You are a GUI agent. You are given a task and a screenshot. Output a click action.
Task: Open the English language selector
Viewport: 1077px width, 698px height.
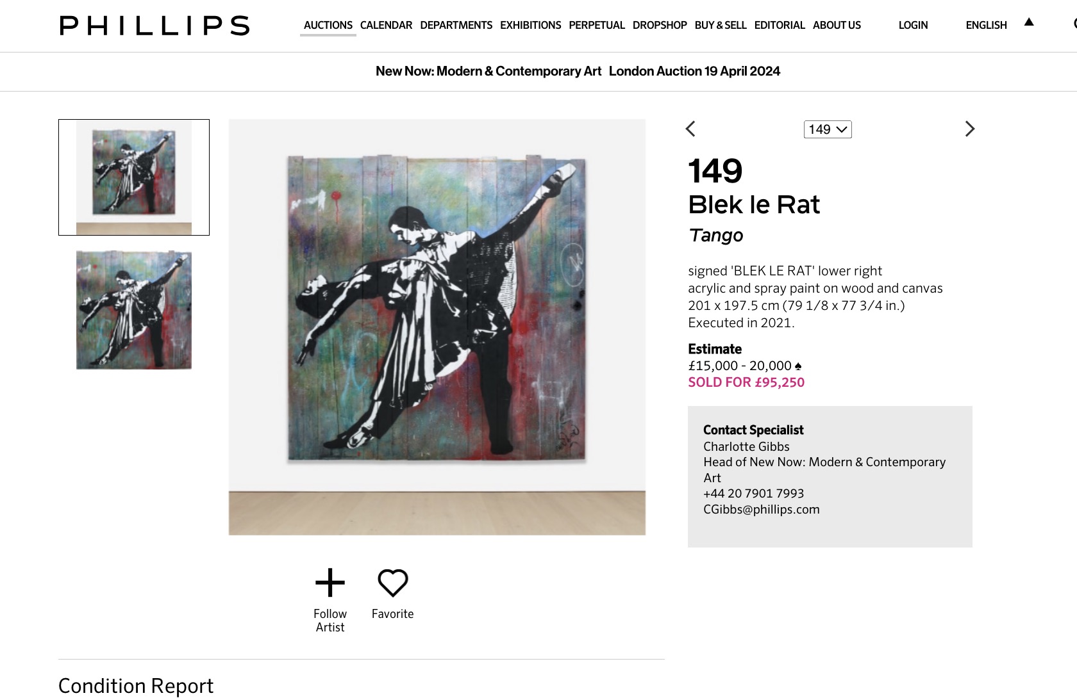pos(986,25)
